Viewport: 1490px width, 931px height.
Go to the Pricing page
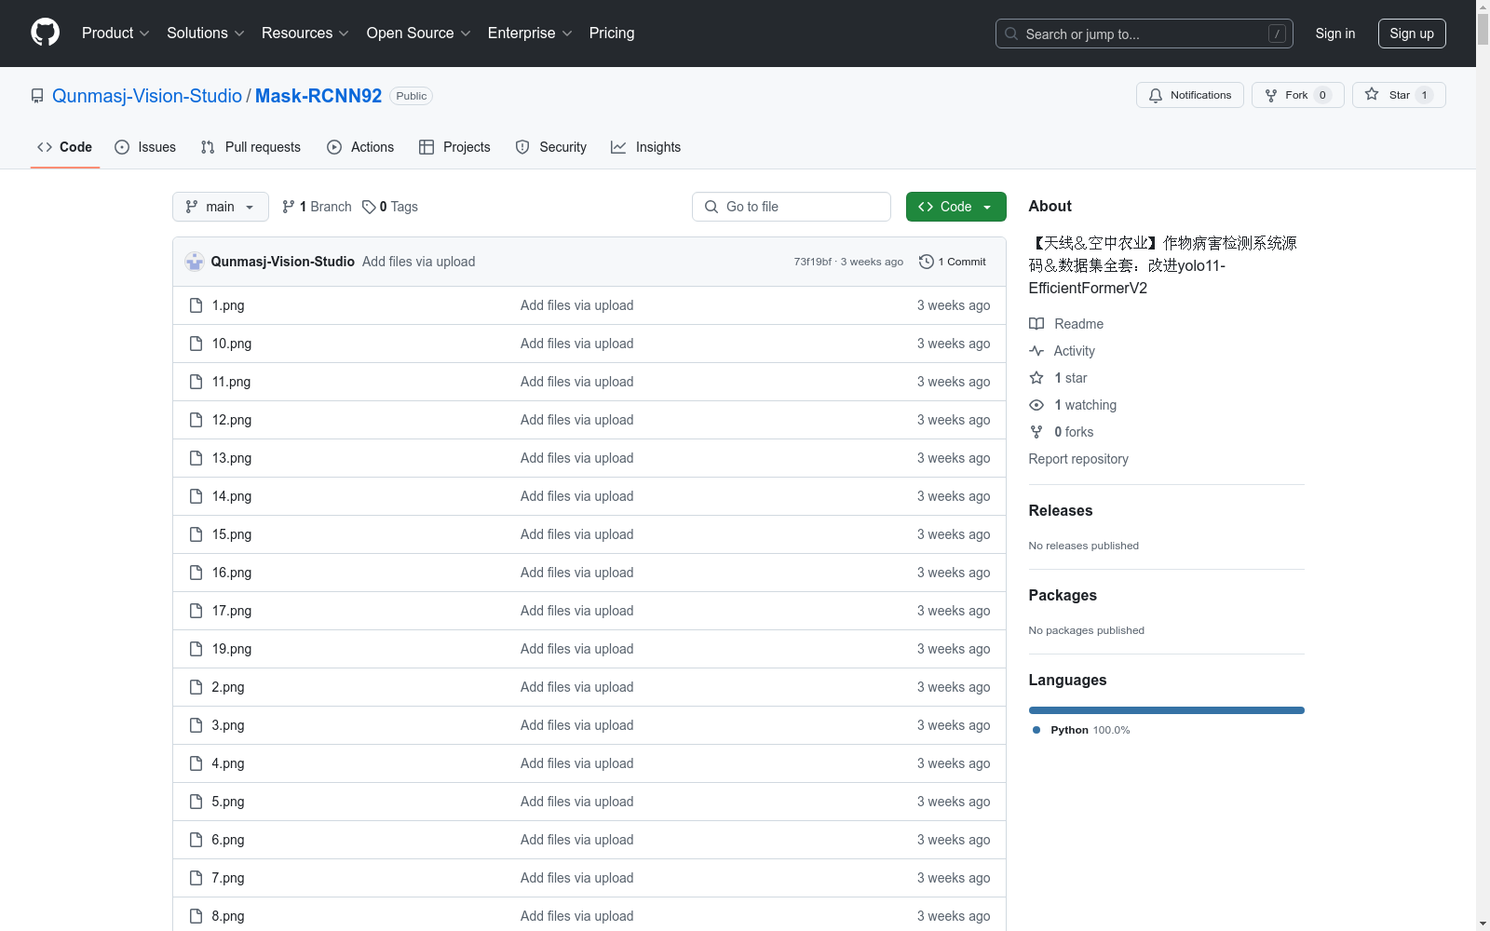click(x=612, y=33)
